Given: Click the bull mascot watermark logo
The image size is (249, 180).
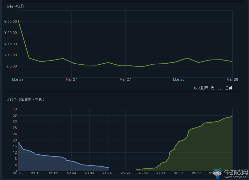Looking at the screenshot, I should click(217, 173).
